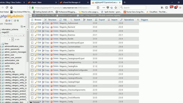The width and height of the screenshot is (183, 103).
Task: Toggle reader view icon in address bar
Action: 98,8
